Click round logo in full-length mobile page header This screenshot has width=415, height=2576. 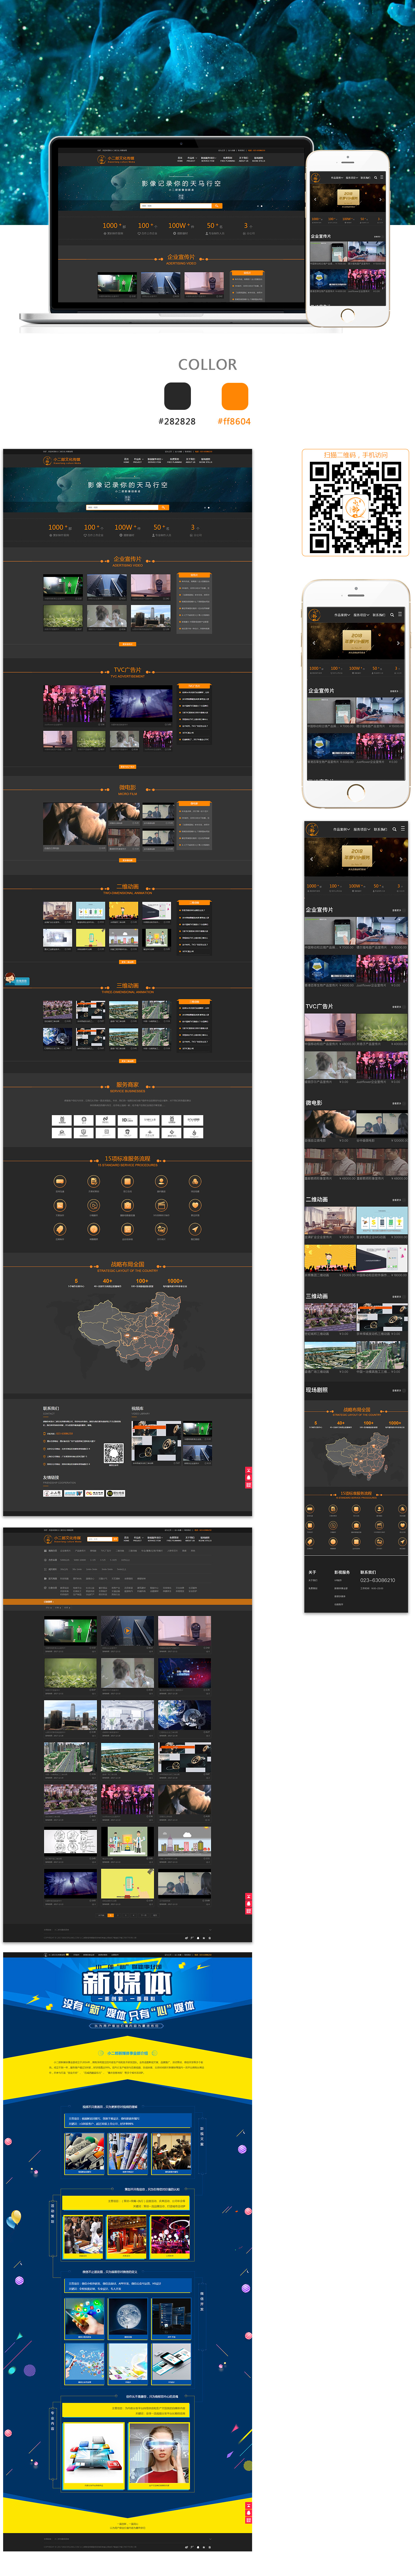pos(312,829)
